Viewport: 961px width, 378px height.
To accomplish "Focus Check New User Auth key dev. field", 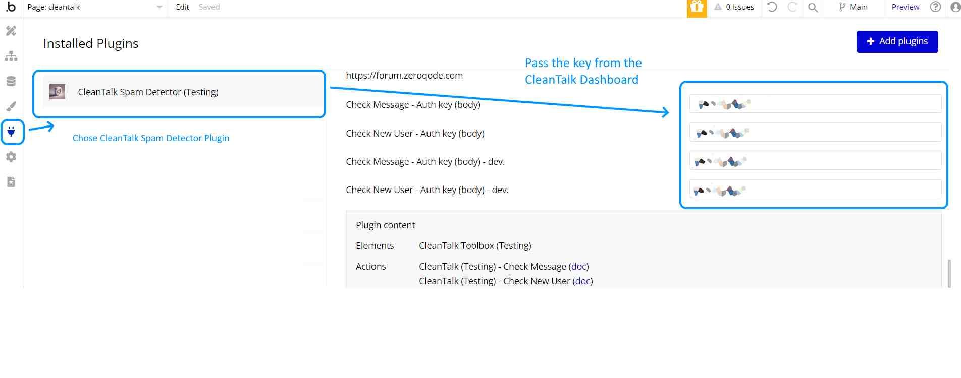I will click(x=815, y=189).
